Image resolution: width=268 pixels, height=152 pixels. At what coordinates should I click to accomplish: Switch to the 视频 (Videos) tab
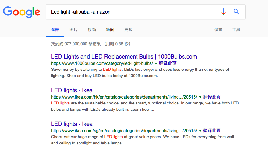click(92, 30)
